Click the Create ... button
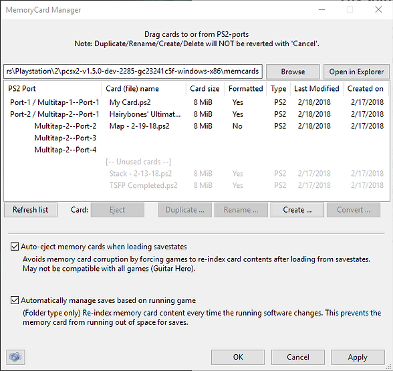The width and height of the screenshot is (393, 371). 297,210
